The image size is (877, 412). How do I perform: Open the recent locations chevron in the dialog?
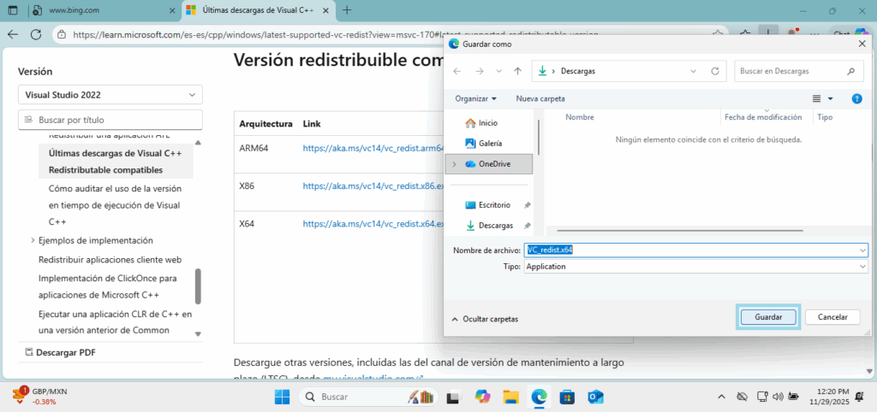coord(499,72)
